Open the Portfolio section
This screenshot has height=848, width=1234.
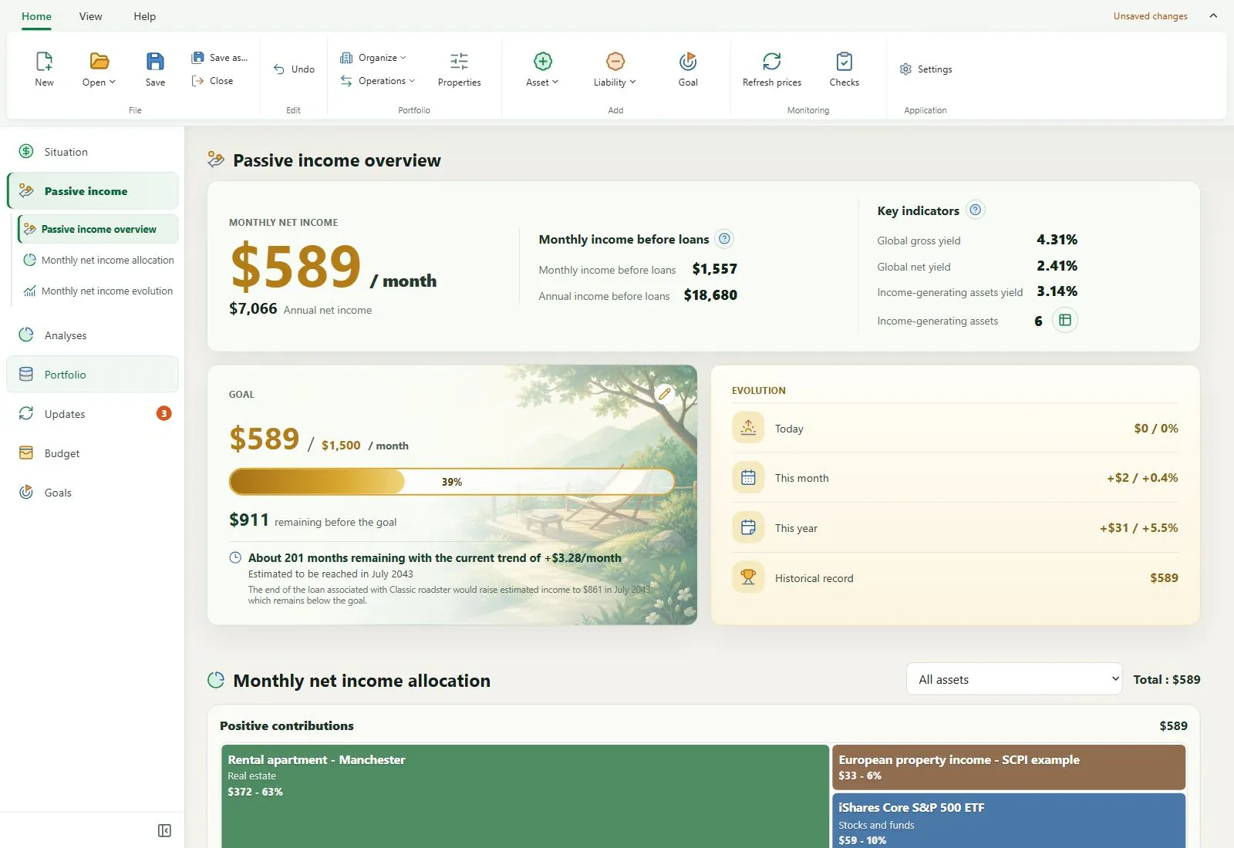pos(93,375)
